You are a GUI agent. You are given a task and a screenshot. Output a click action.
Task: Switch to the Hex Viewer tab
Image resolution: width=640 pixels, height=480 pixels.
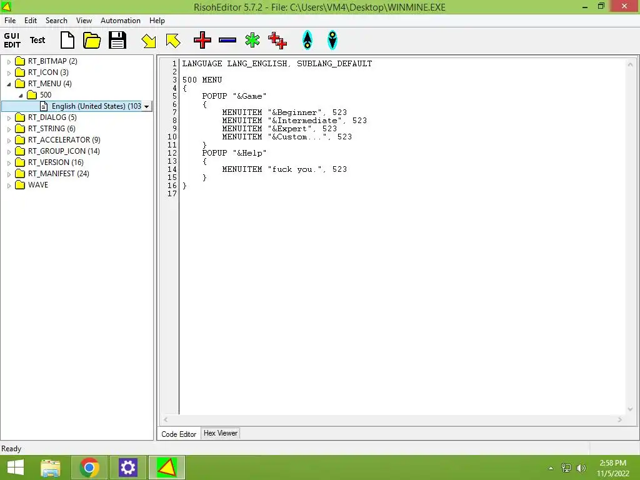221,433
